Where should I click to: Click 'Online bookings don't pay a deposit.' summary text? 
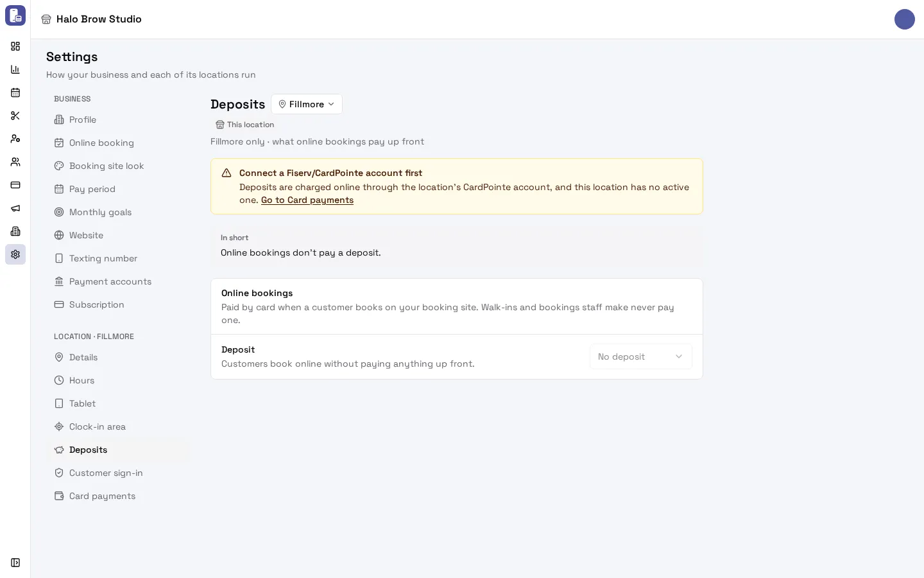pyautogui.click(x=301, y=252)
